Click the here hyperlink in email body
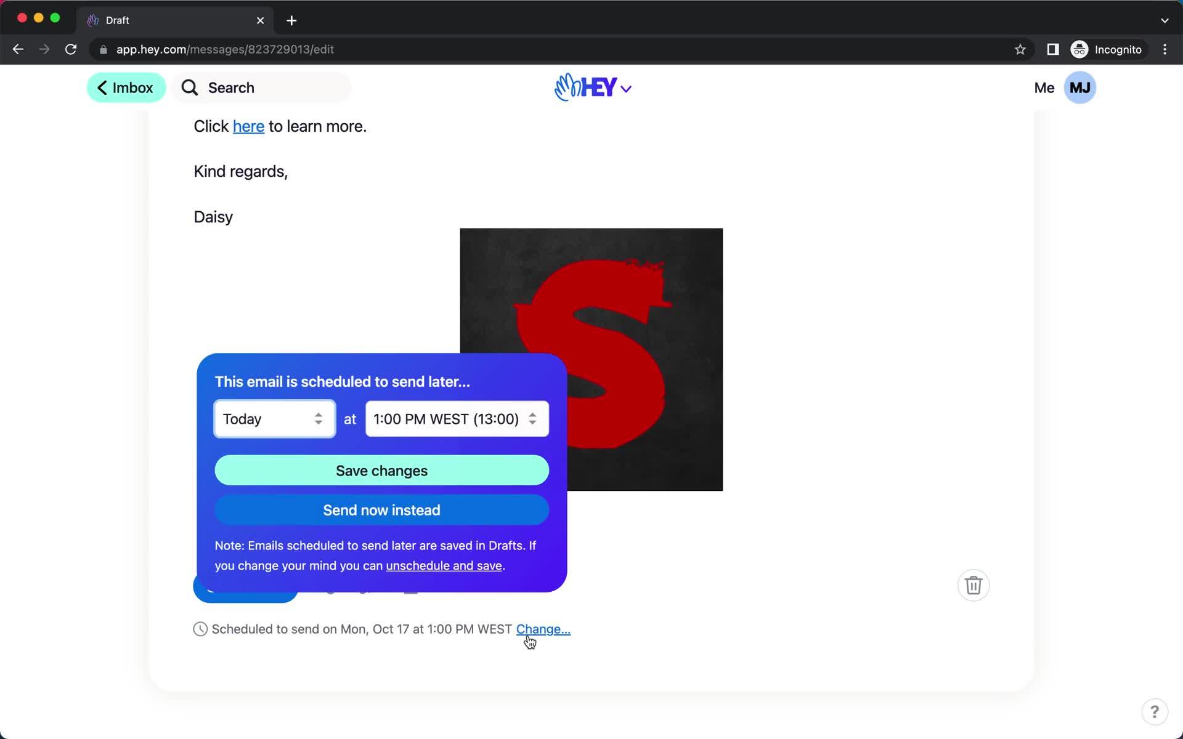 click(x=249, y=126)
